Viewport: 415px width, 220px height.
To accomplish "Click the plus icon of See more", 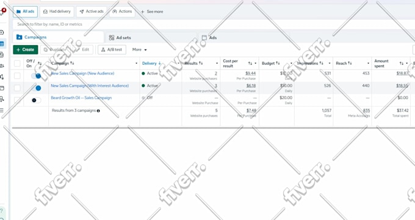I will (x=142, y=12).
